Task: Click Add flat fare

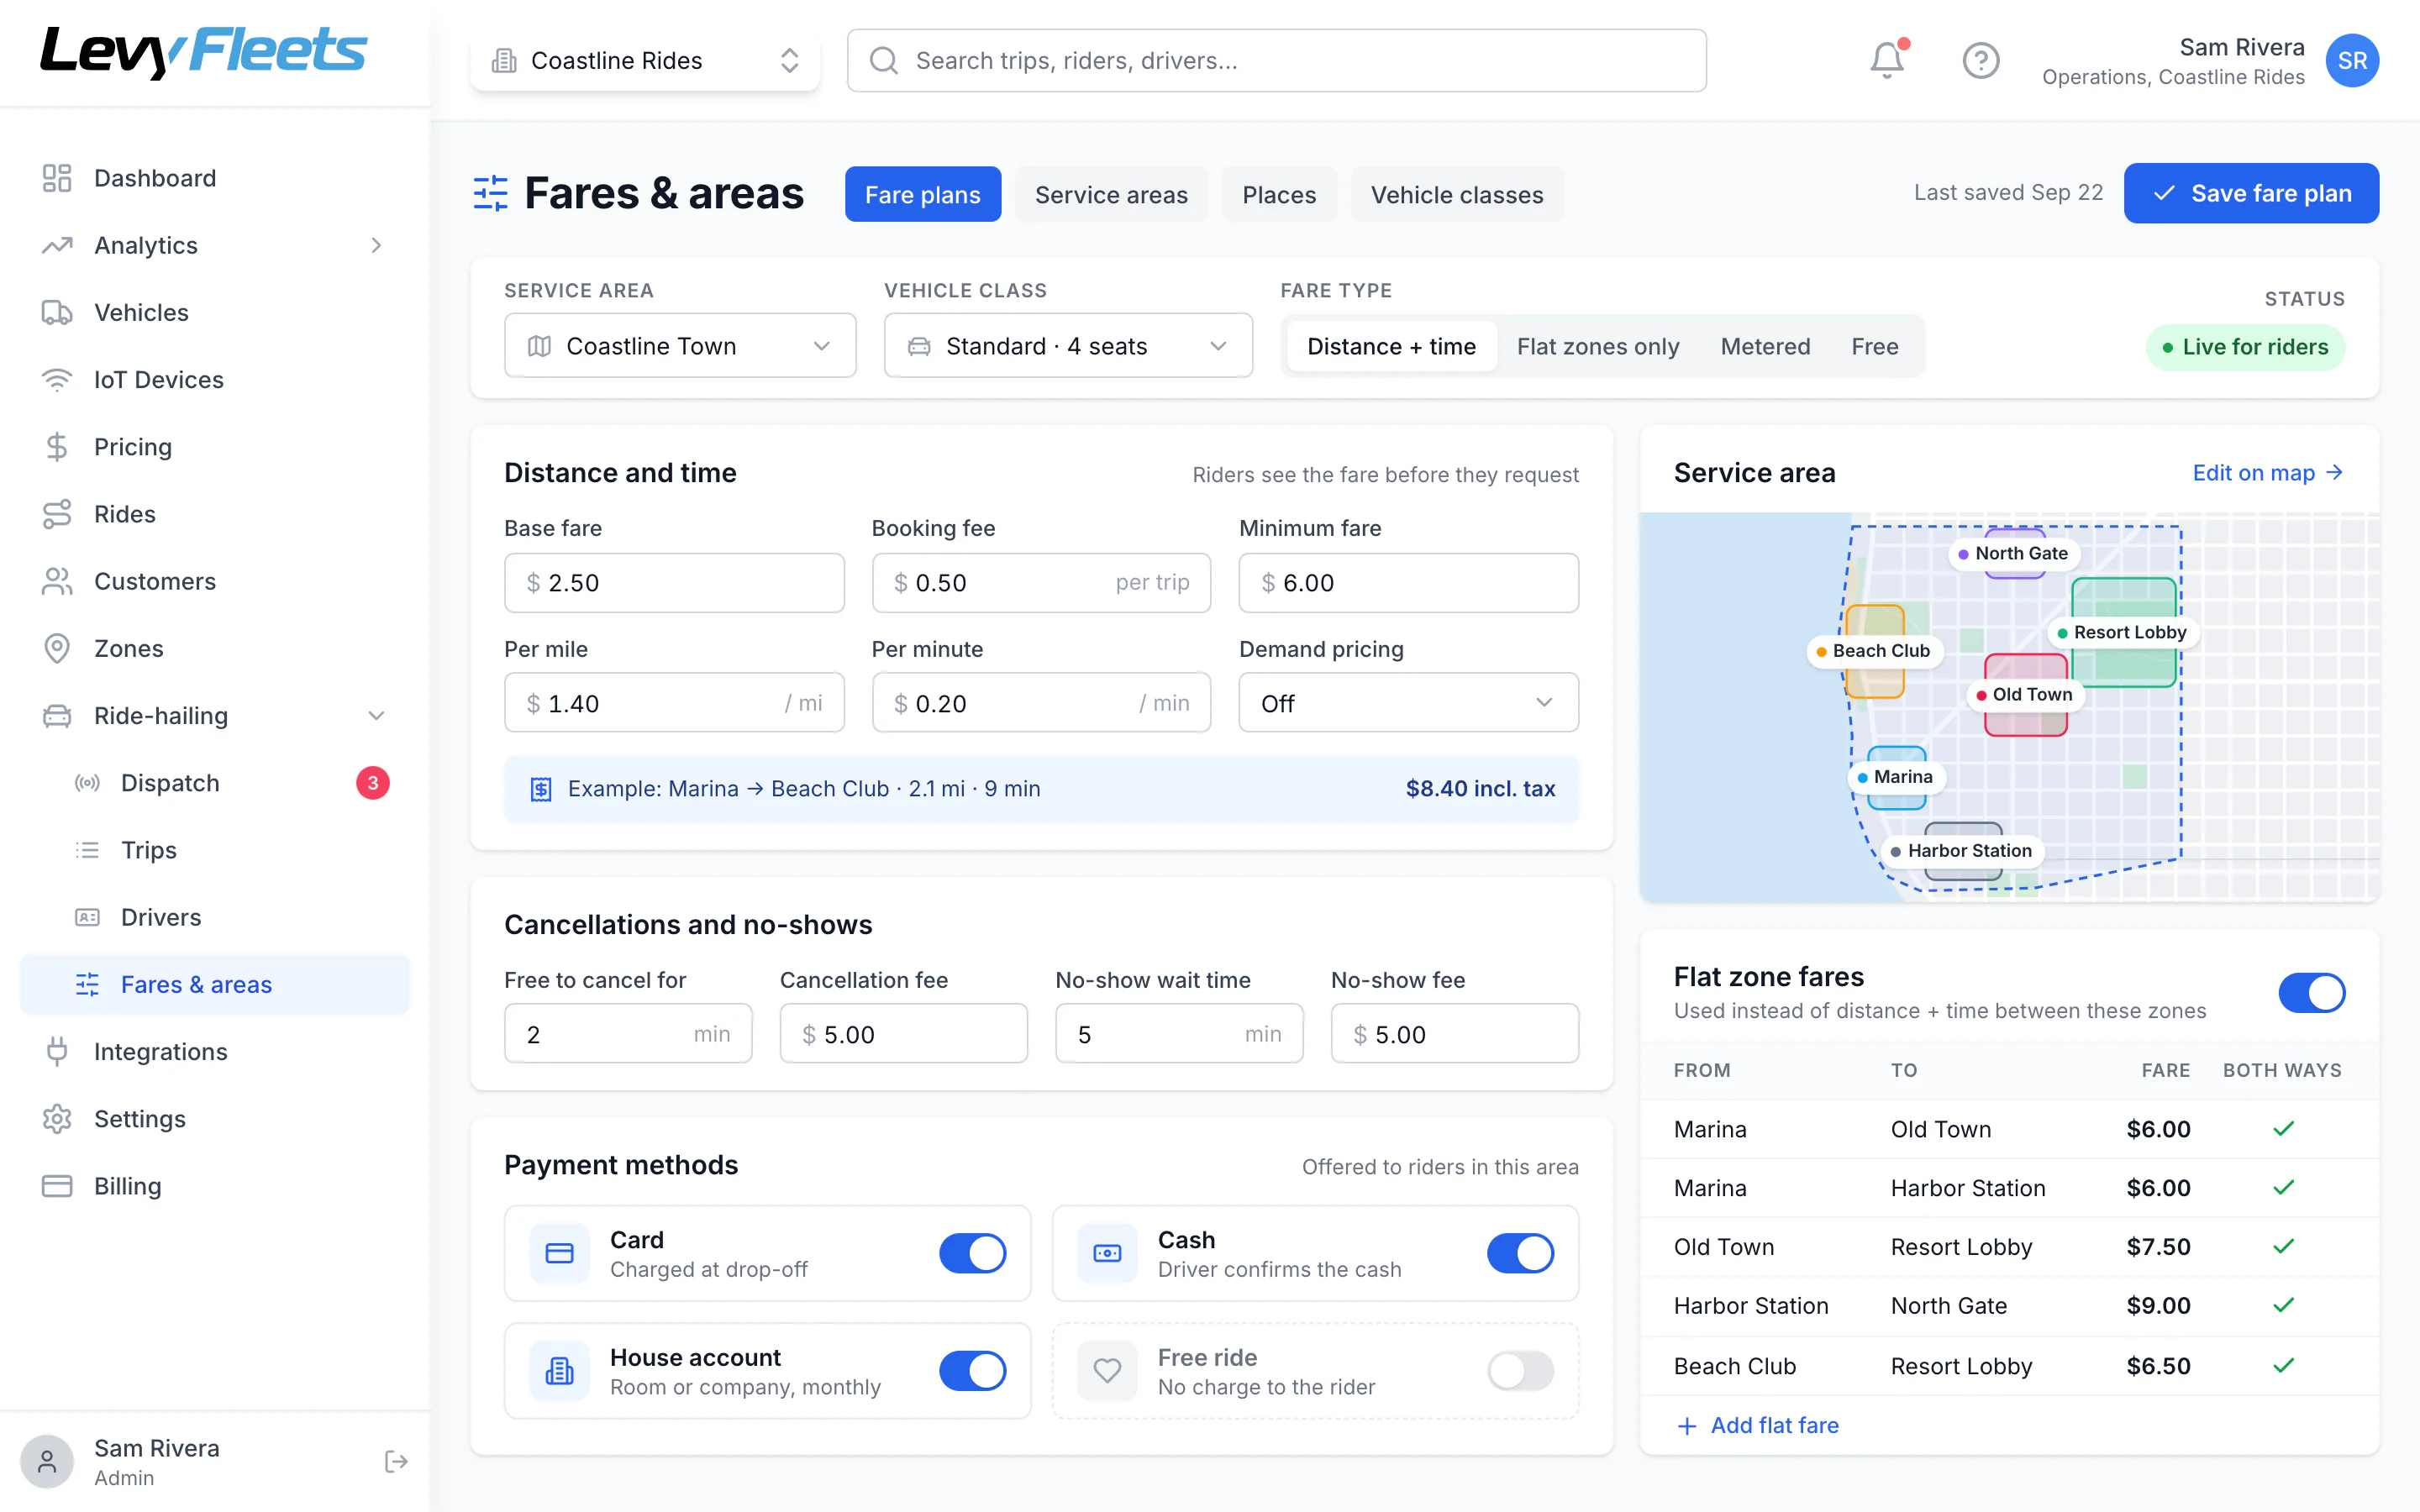Action: [1757, 1425]
